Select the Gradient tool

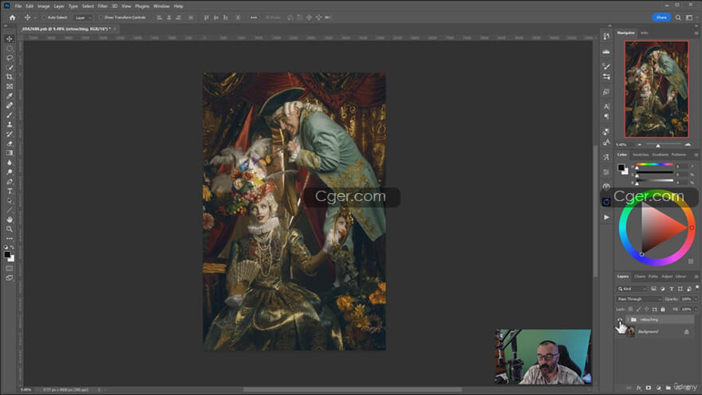click(10, 153)
